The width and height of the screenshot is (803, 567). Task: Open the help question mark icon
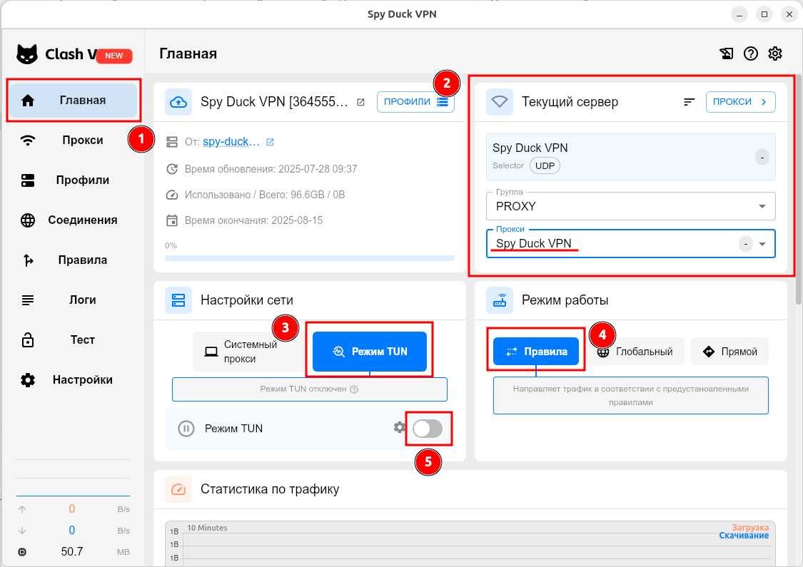750,53
